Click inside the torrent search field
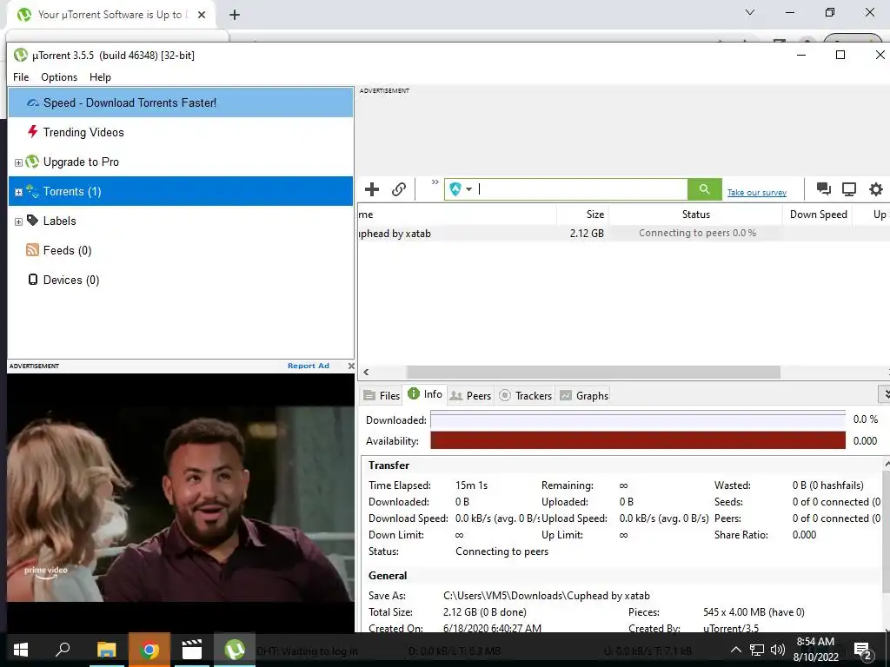This screenshot has height=667, width=890. coord(581,188)
